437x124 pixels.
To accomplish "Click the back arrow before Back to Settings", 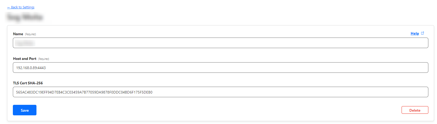I will 9,7.
